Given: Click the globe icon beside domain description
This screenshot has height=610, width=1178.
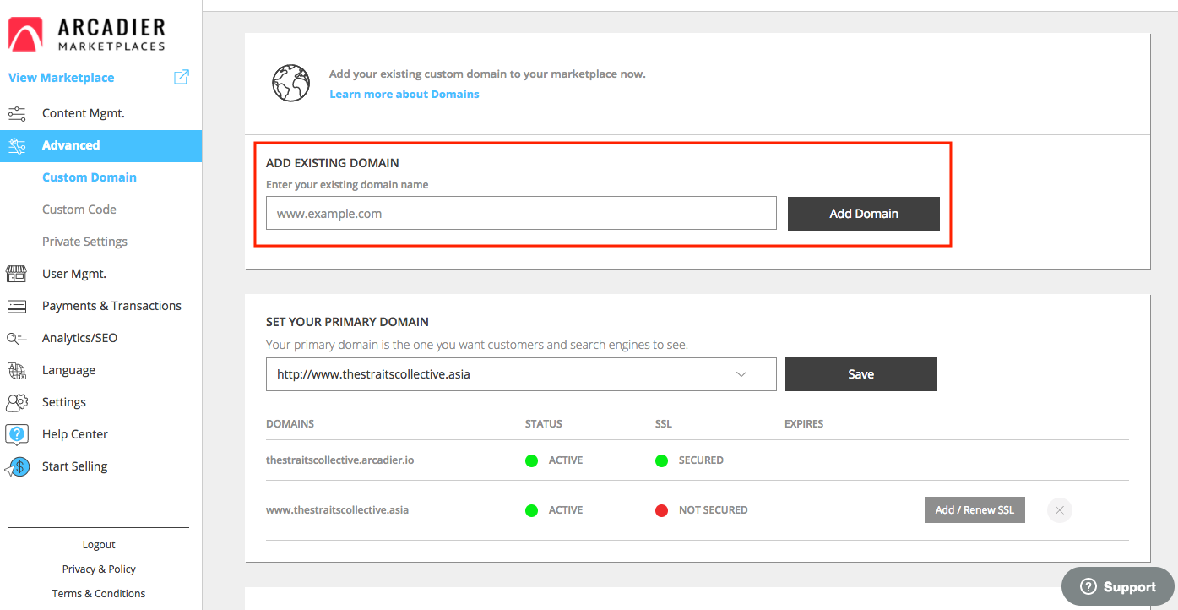Looking at the screenshot, I should pos(290,83).
